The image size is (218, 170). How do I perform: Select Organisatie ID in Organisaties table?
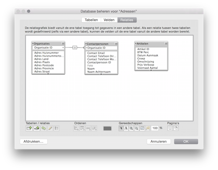tap(48, 47)
